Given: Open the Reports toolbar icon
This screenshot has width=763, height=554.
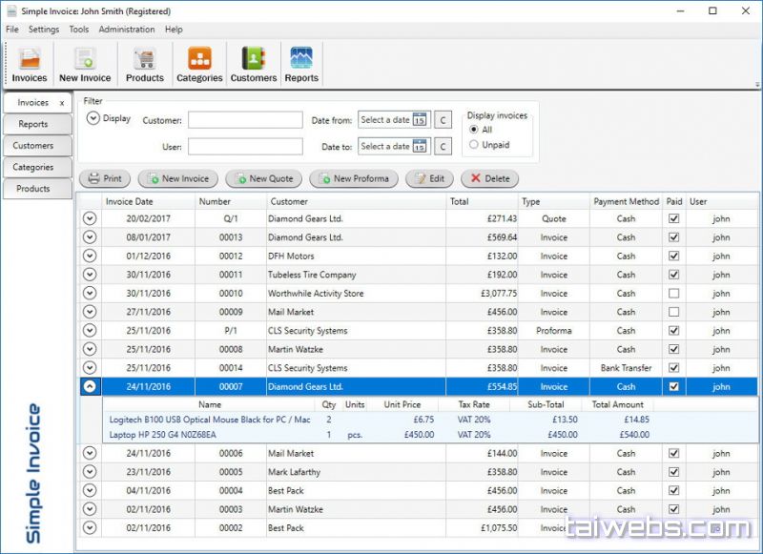Looking at the screenshot, I should [301, 64].
